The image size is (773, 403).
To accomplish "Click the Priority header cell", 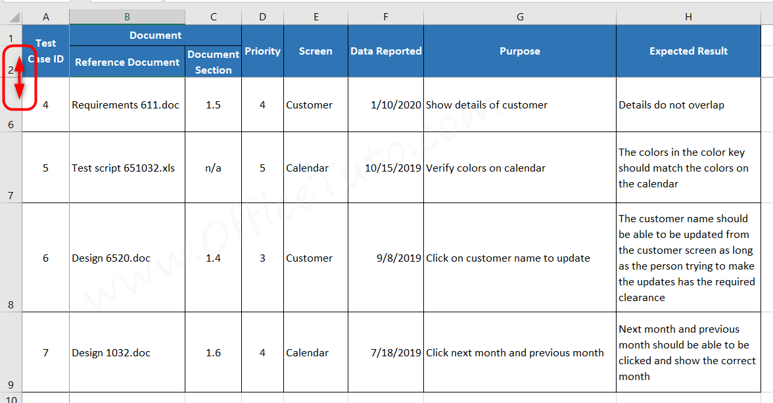I will pos(262,51).
